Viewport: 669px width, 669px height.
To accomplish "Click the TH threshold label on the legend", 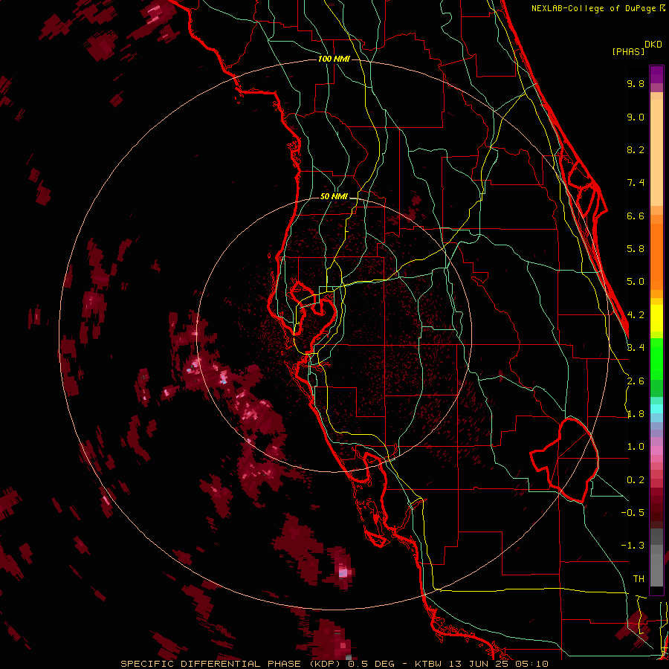I will click(x=639, y=579).
